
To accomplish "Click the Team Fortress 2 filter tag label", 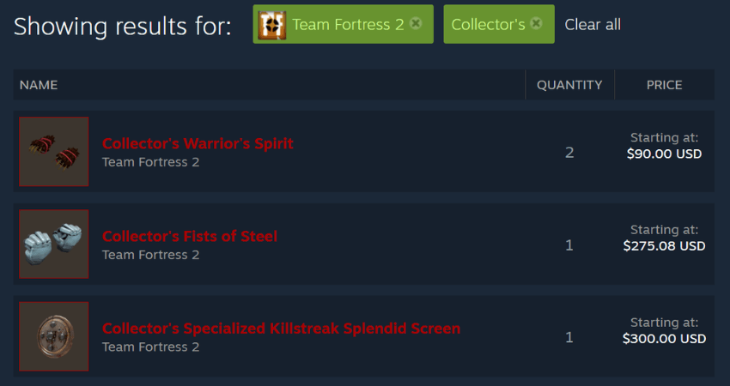I will pos(348,25).
